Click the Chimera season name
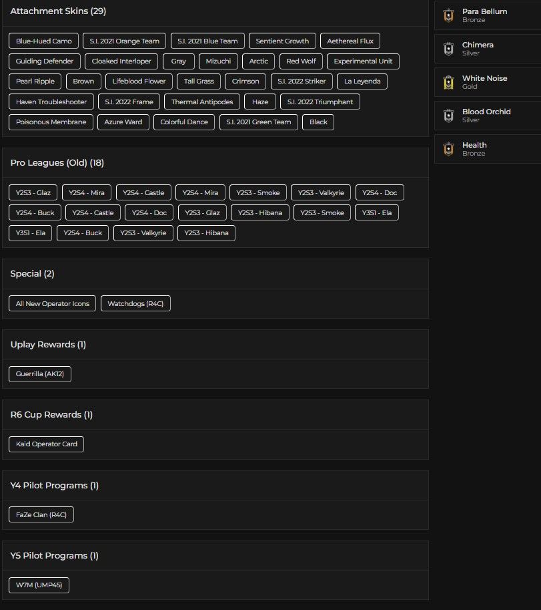This screenshot has height=610, width=541. point(478,45)
